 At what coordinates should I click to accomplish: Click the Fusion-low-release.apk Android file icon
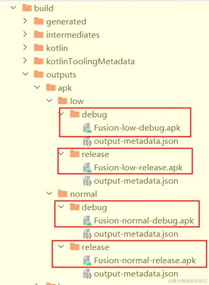coord(88,168)
